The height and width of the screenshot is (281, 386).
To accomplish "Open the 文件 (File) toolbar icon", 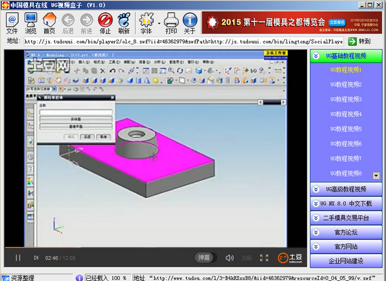I will (12, 23).
